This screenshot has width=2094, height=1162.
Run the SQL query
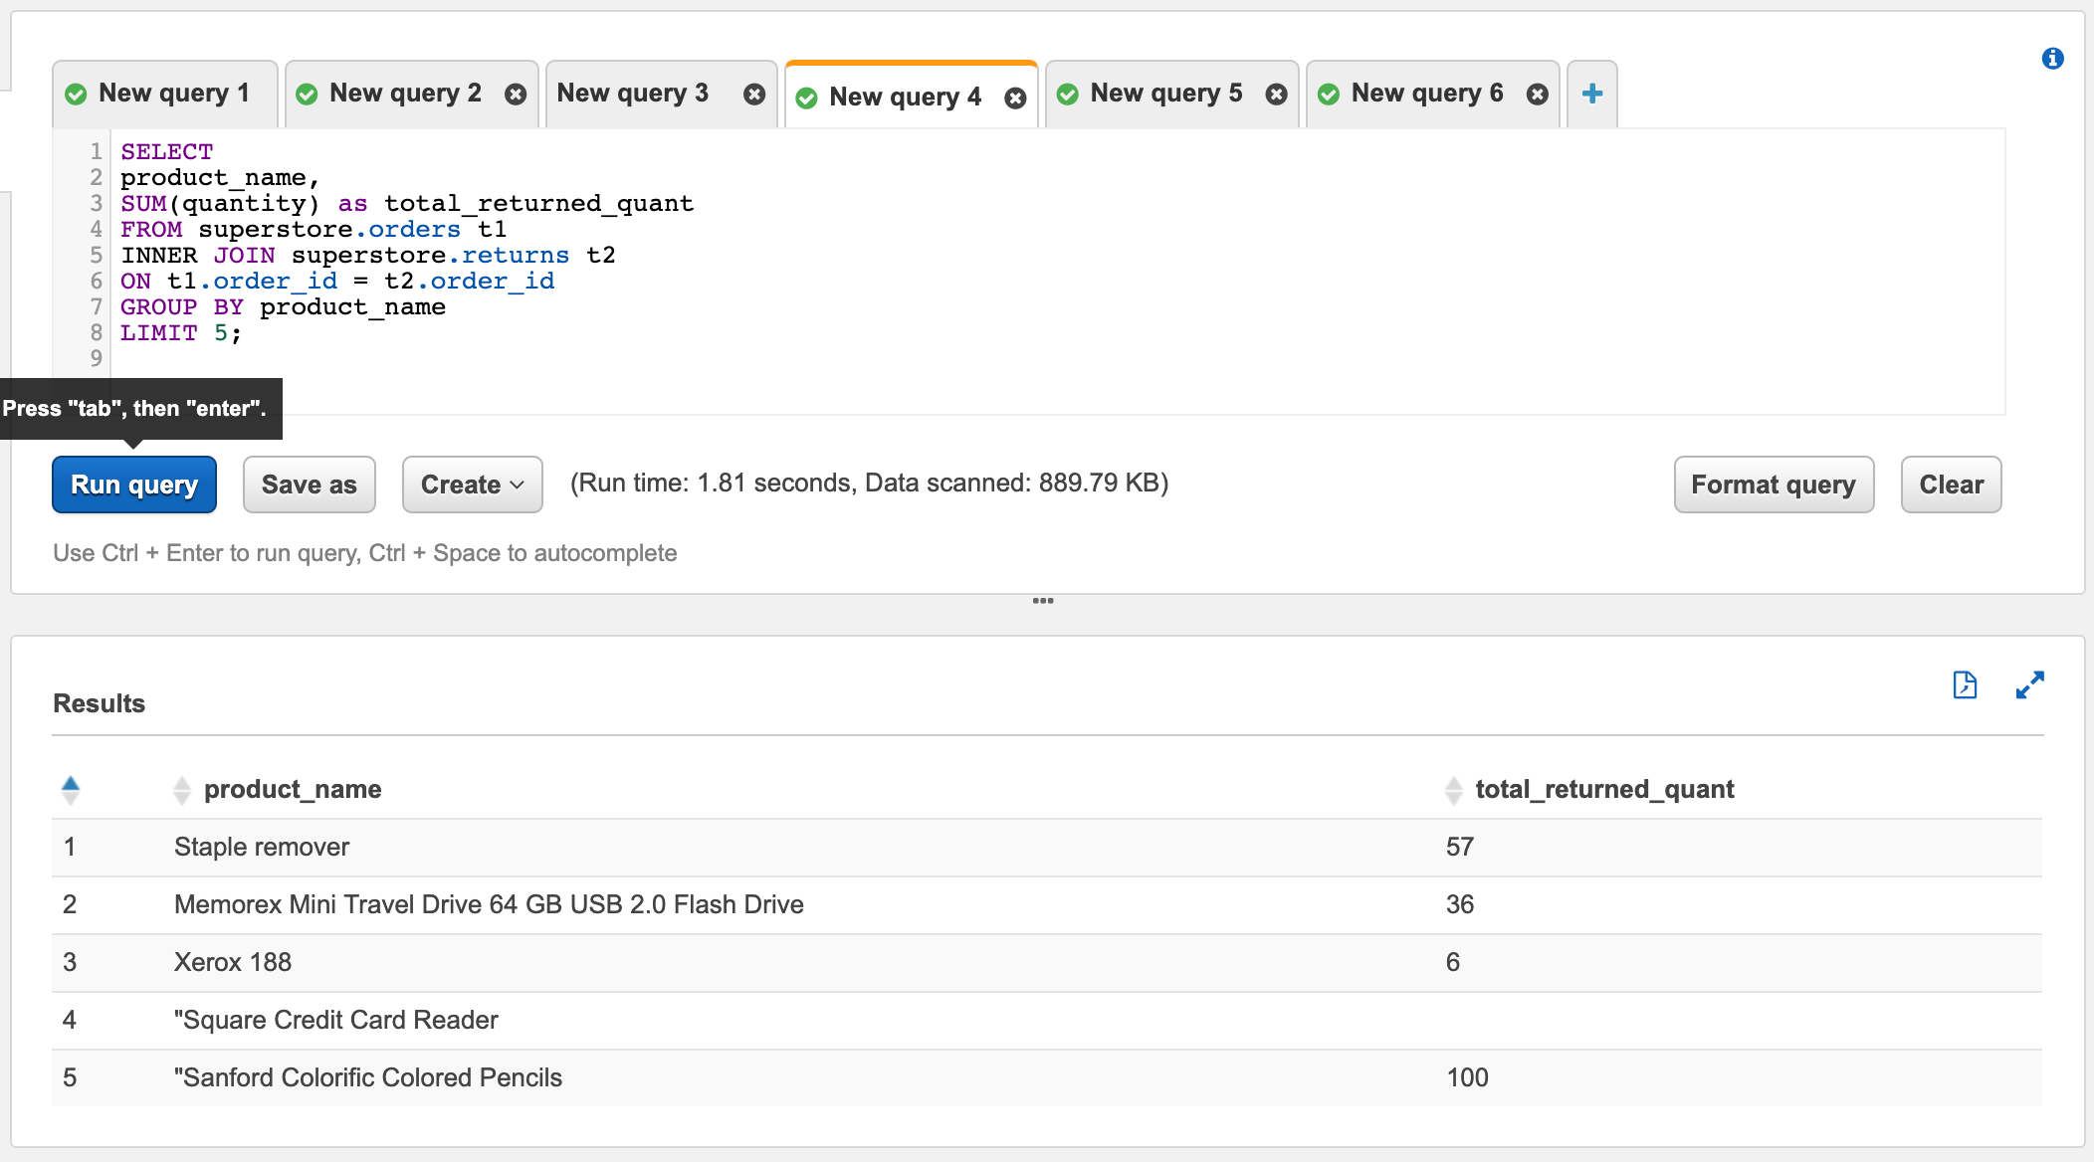(133, 484)
